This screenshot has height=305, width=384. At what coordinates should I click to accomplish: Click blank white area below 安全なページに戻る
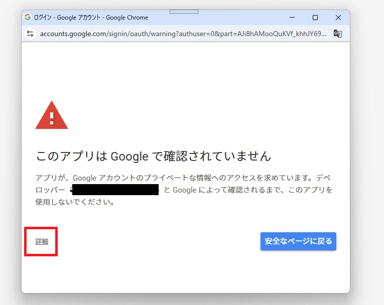pyautogui.click(x=298, y=271)
